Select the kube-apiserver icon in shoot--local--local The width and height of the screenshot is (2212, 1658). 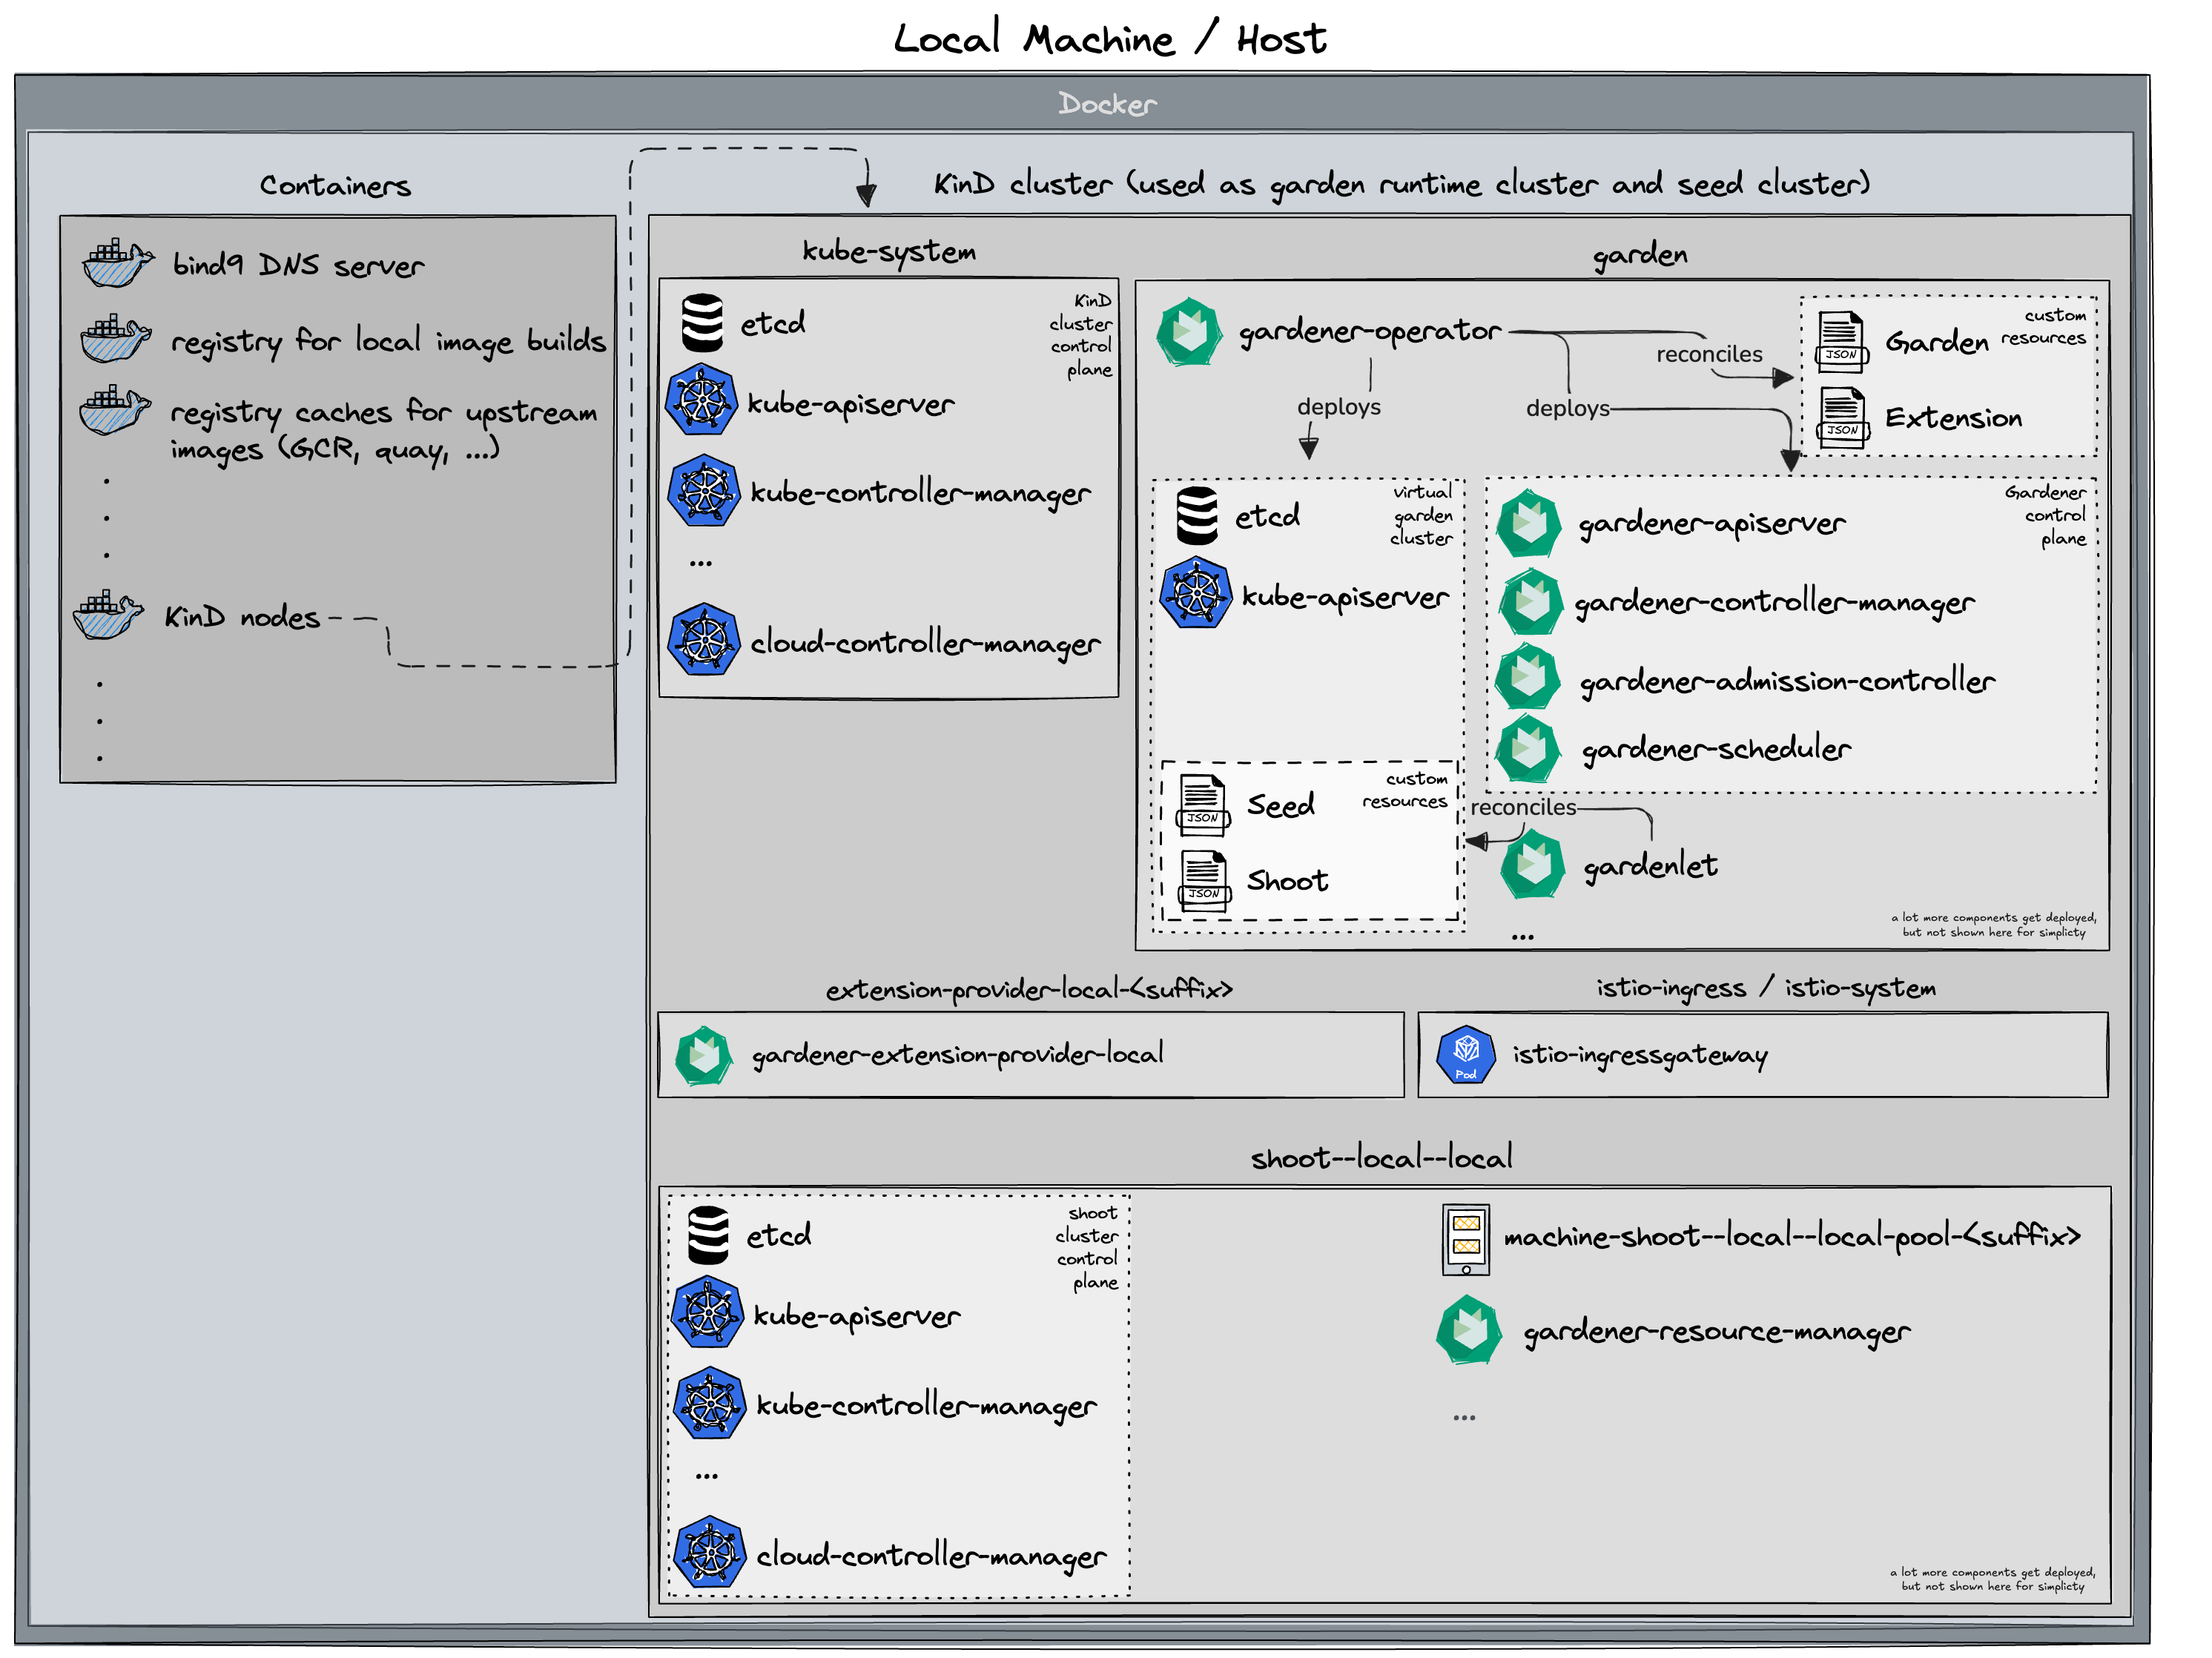tap(708, 1312)
